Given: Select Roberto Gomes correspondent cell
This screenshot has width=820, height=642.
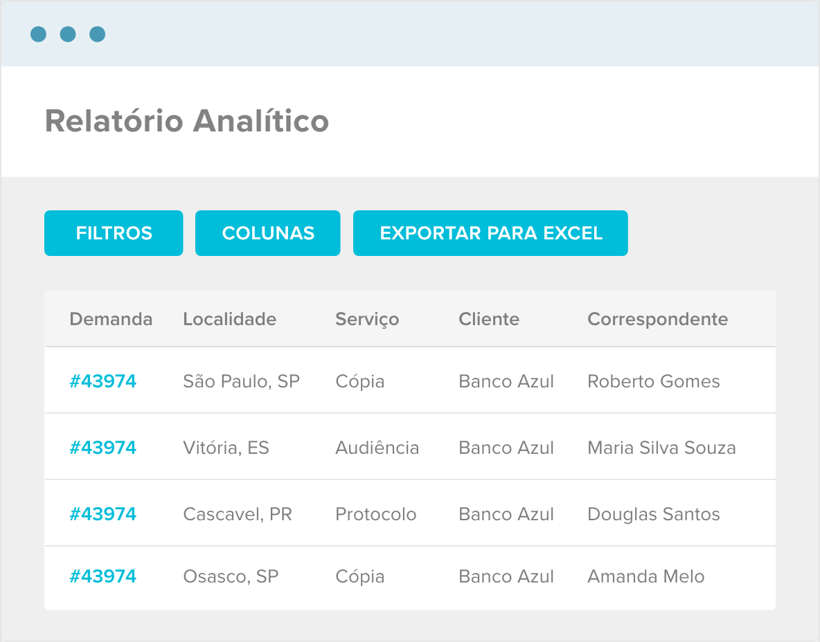Looking at the screenshot, I should tap(653, 381).
